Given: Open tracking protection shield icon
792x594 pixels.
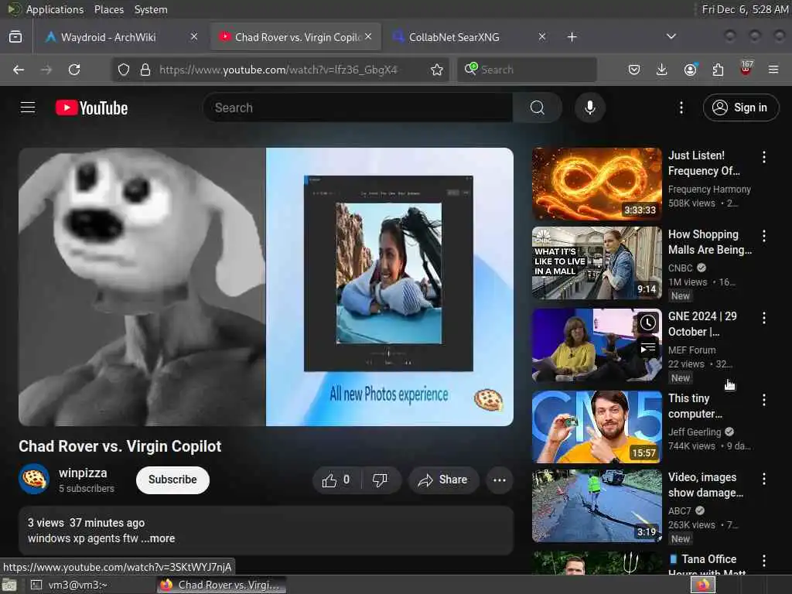Looking at the screenshot, I should (124, 70).
